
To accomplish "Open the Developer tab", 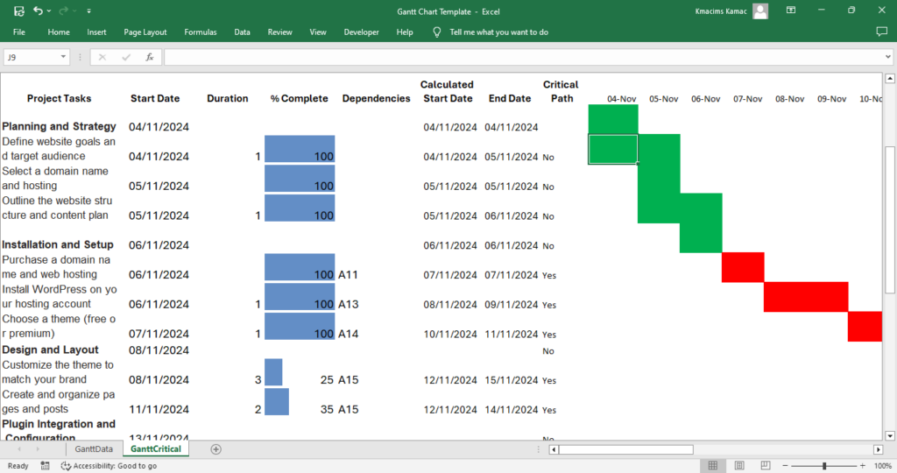I will tap(361, 32).
